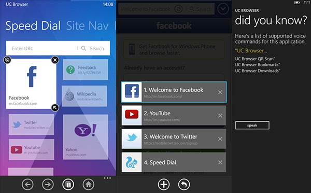Close the Welcome to Twitter tab
Image resolution: width=311 pixels, height=193 pixels.
[x=220, y=139]
